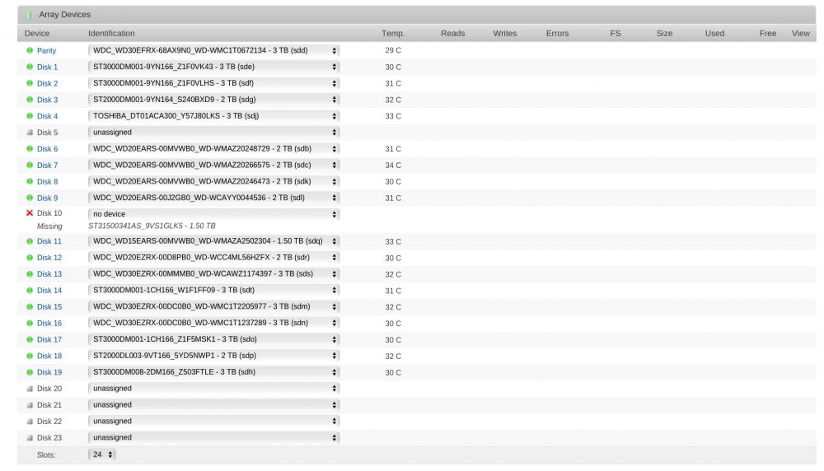Screen dimensions: 824x471
Task: Click the FS column header
Action: [x=616, y=33]
